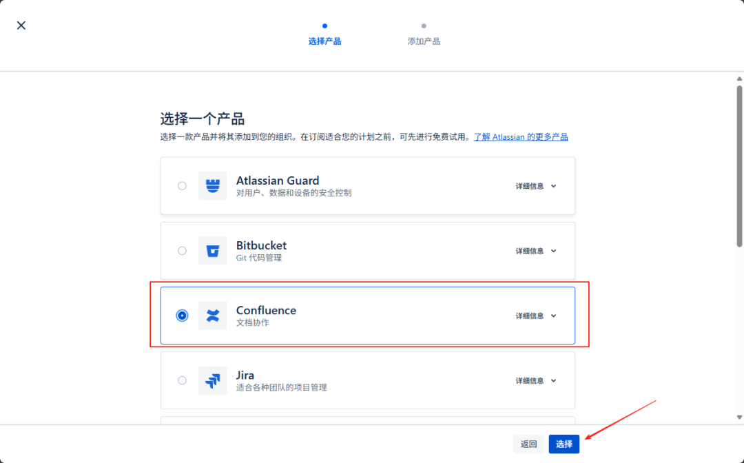744x463 pixels.
Task: Switch to the 添加产品 step
Action: (x=424, y=41)
